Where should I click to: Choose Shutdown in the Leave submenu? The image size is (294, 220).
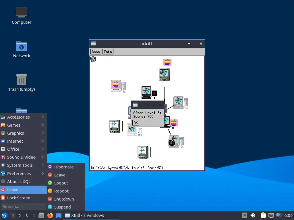pos(66,199)
